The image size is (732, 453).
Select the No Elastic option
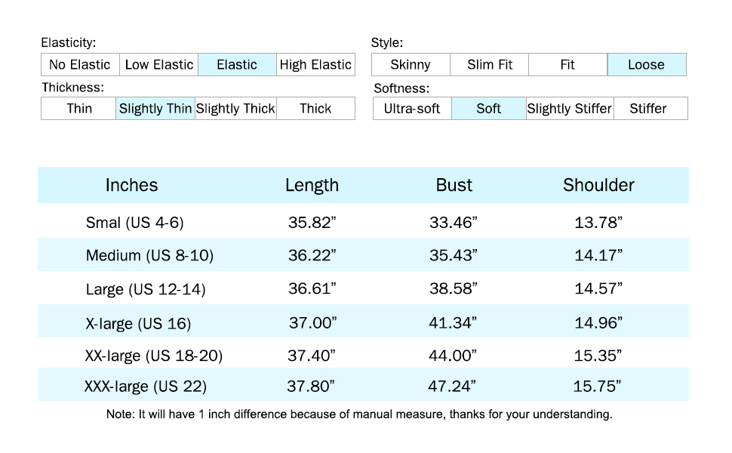(80, 65)
